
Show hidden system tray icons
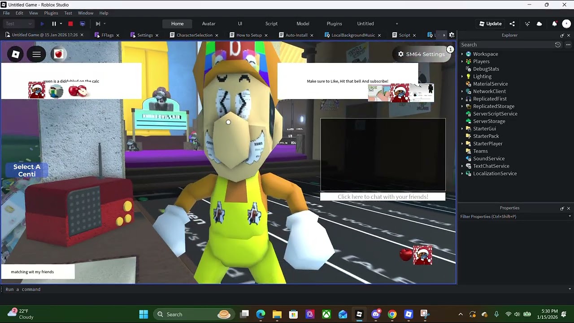[x=461, y=314]
